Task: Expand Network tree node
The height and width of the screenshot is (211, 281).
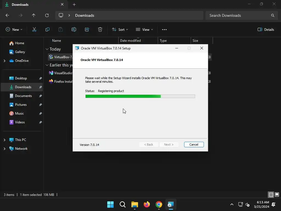Action: click(4, 149)
